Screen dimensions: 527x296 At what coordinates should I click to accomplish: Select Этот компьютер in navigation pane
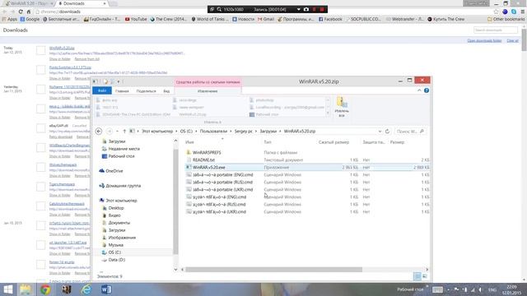tap(121, 201)
